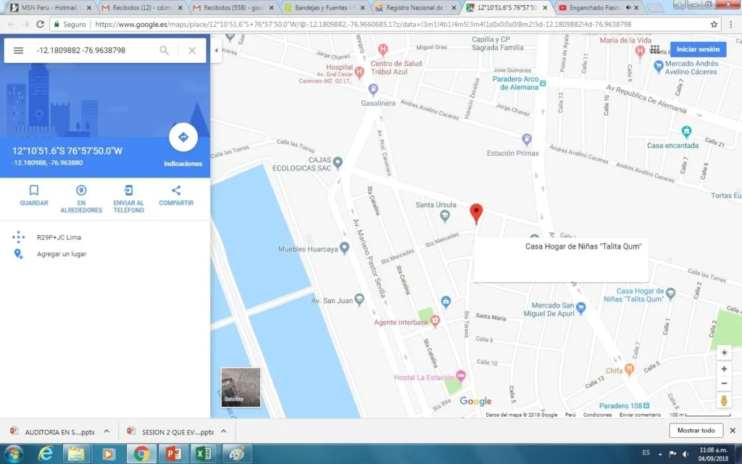This screenshot has height=464, width=742.
Task: Click the Gasolinera marker
Action: pos(373,88)
